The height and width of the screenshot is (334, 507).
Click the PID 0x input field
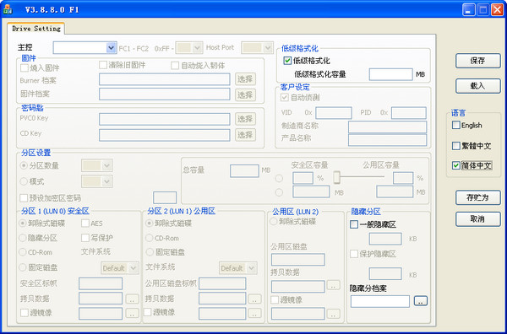(409, 113)
